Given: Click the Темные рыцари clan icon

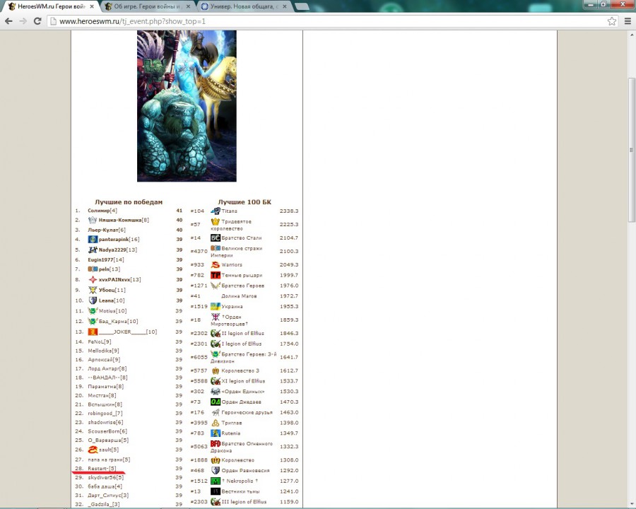Looking at the screenshot, I should click(216, 275).
